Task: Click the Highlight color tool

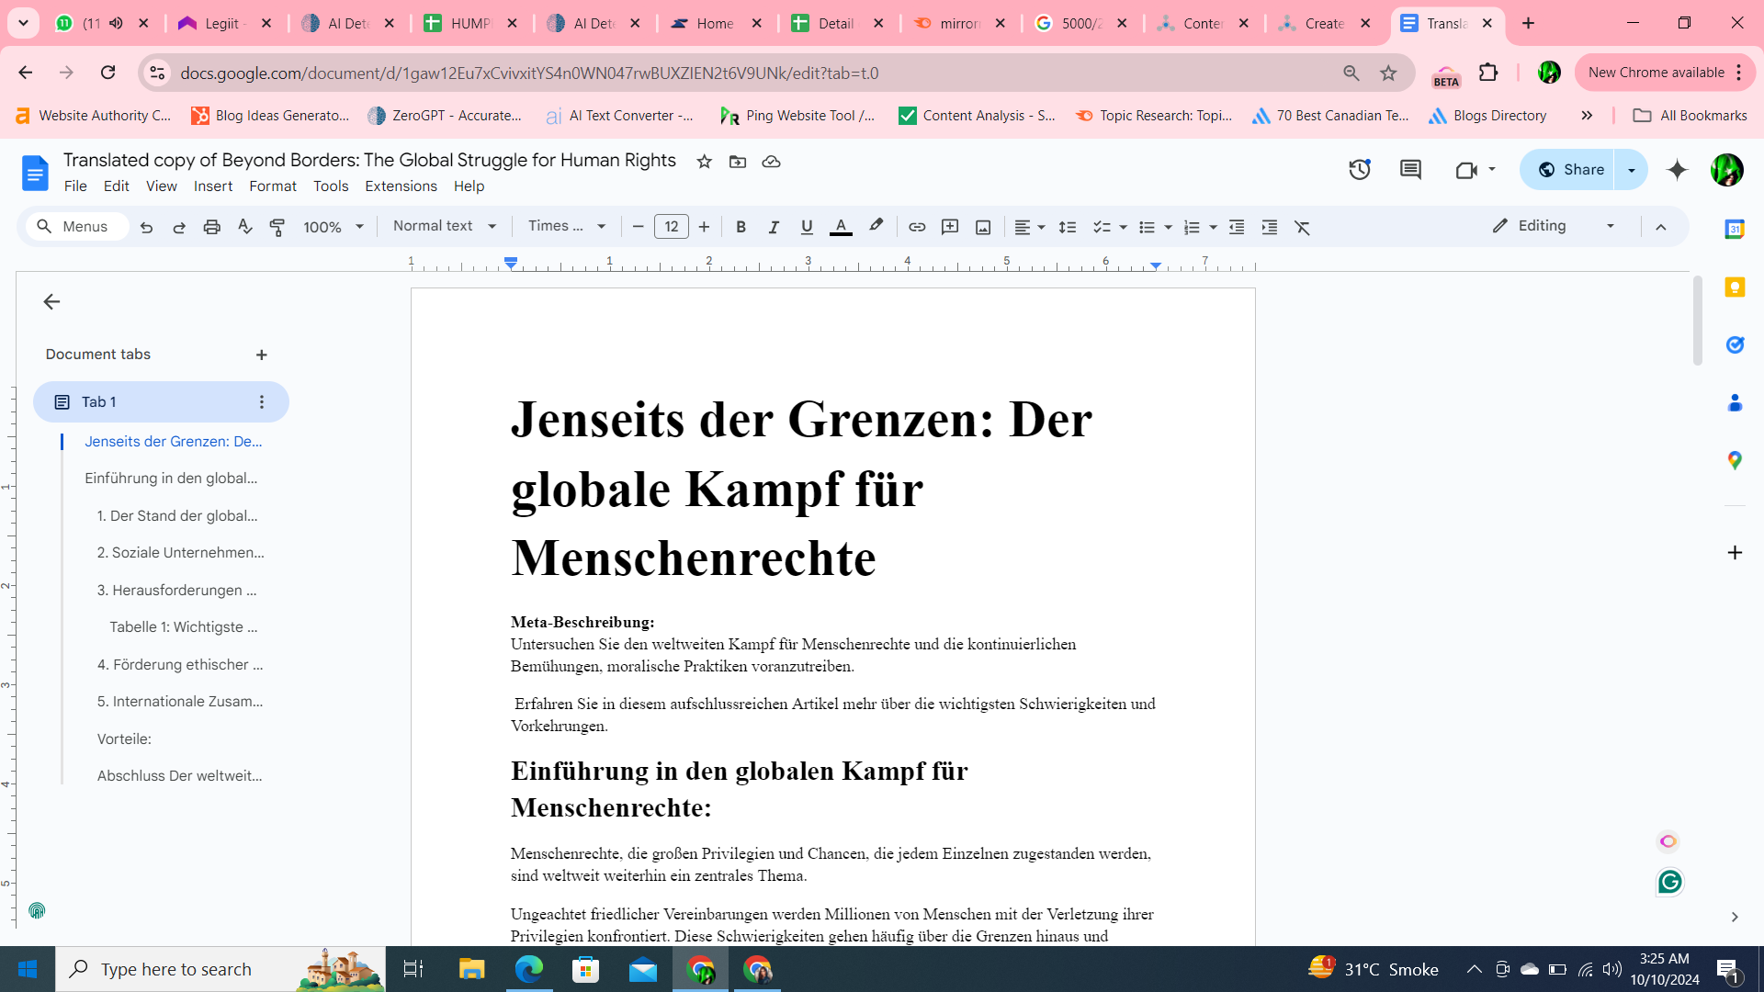Action: click(x=875, y=226)
